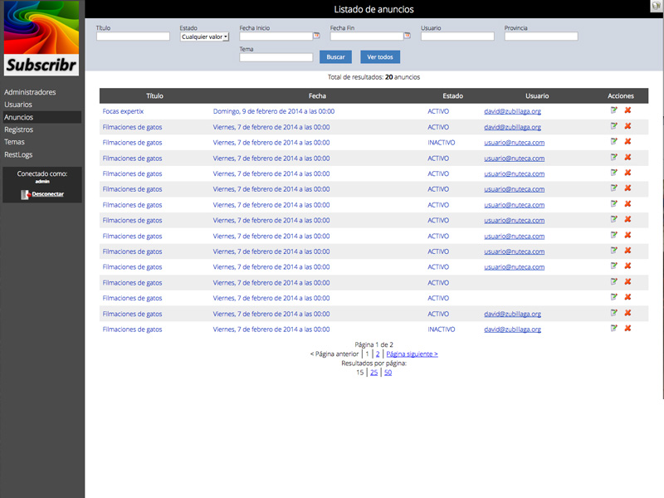Click red delete icon in last table row
664x498 pixels.
pos(627,329)
